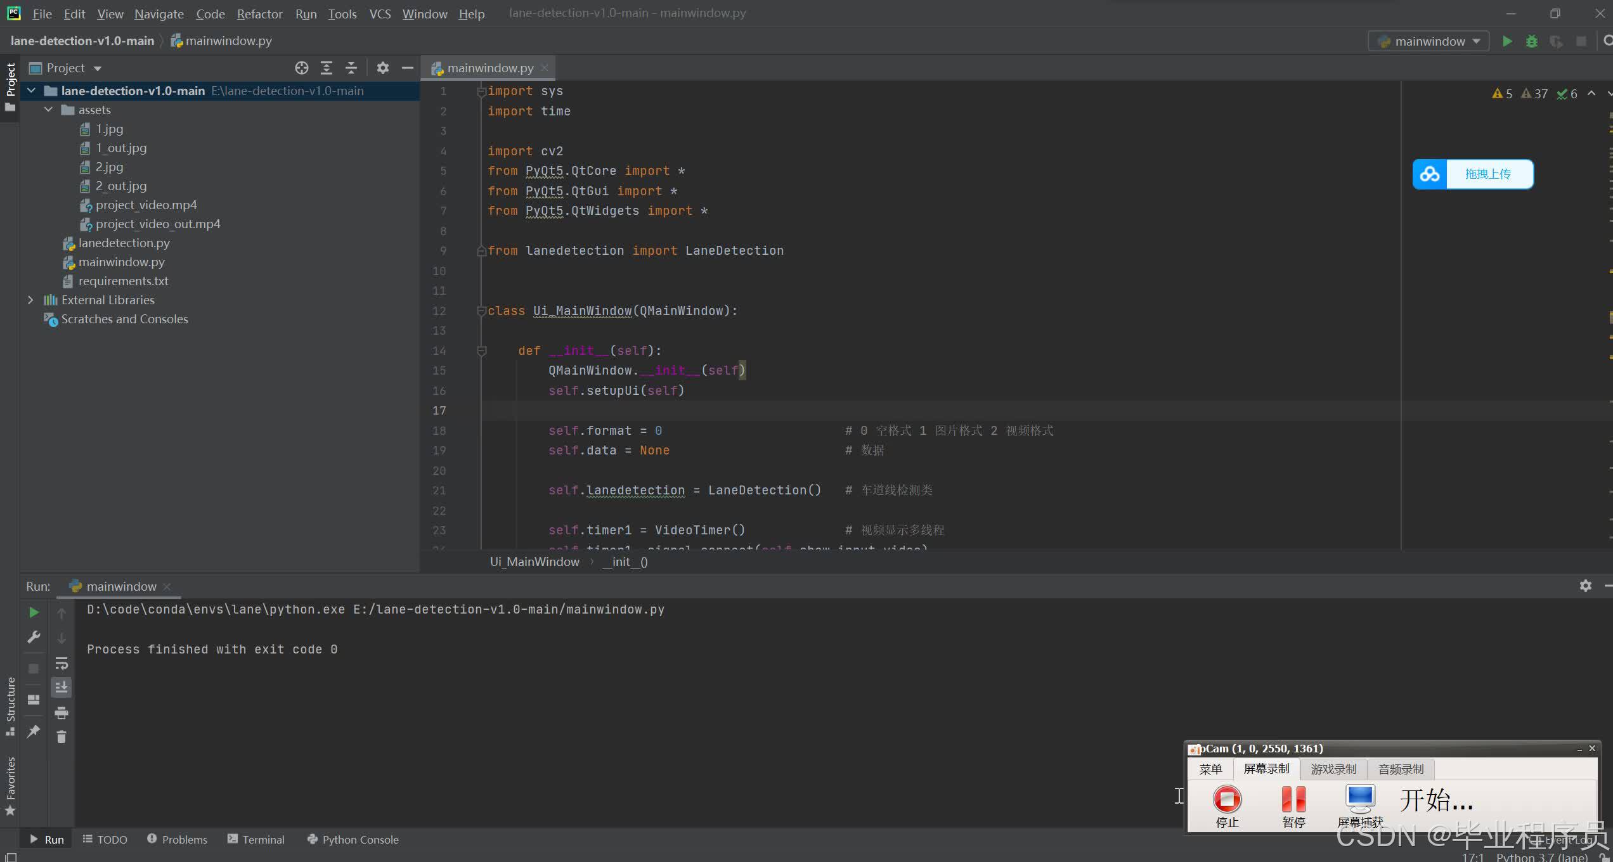Open the Python Console tool window
The width and height of the screenshot is (1613, 862).
coord(353,839)
